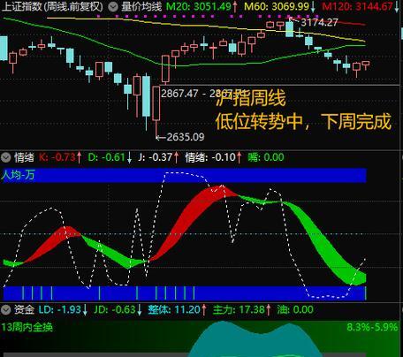Click the 嘴: 0.00 value
This screenshot has width=403, height=357.
pyautogui.click(x=266, y=157)
